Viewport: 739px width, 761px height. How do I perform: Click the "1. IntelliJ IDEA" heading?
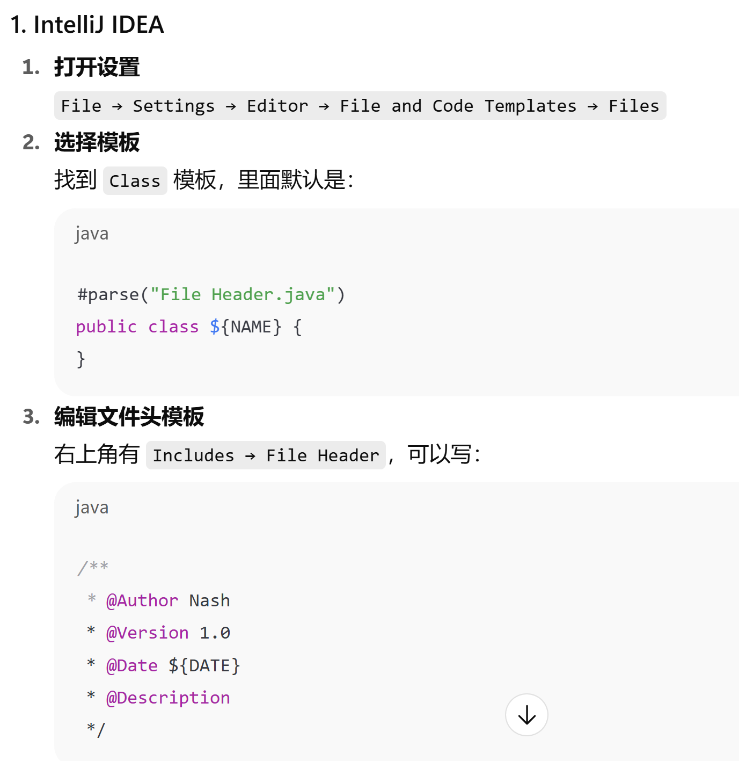pos(87,25)
